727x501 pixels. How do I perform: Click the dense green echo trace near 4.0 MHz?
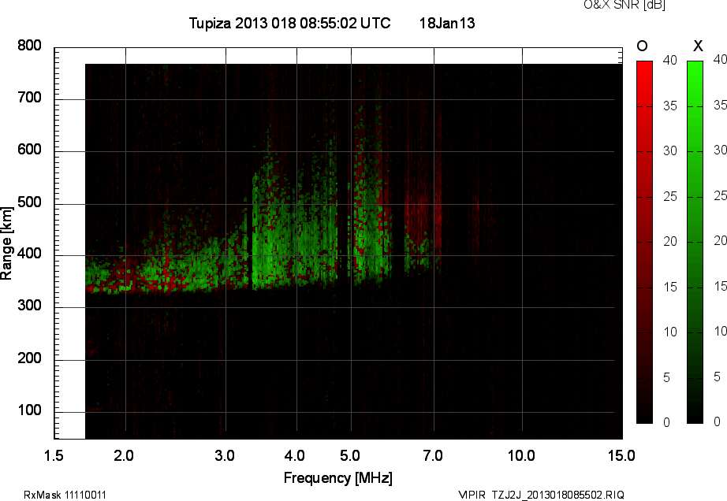pos(294,232)
